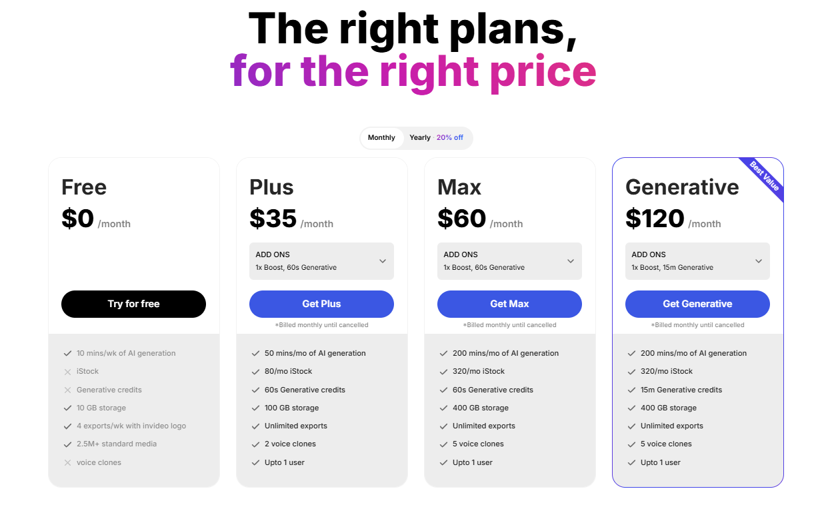Click the checkmark beside 2 voice clones
The height and width of the screenshot is (509, 832).
255,444
